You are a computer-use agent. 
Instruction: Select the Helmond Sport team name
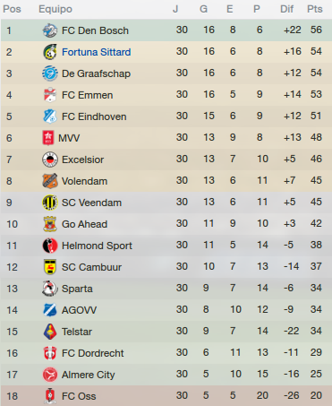(97, 246)
